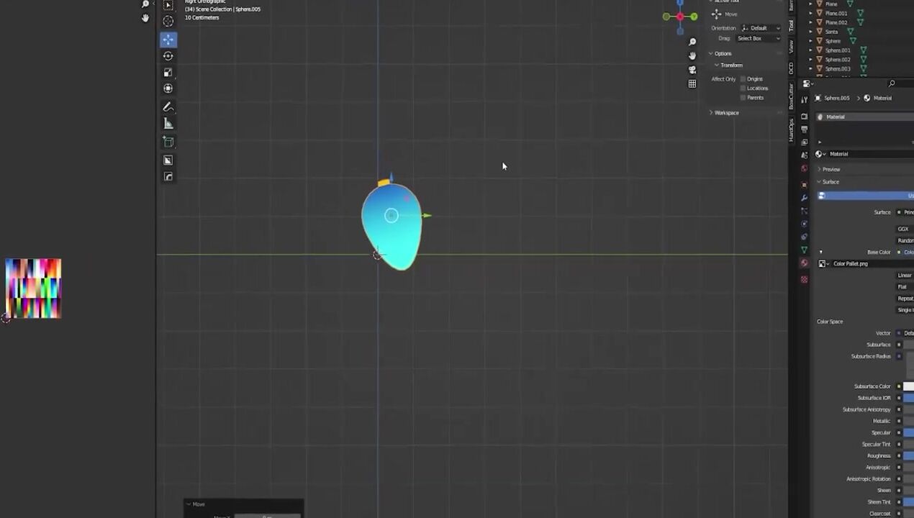
Task: Click the viewport zoom magnifier icon
Action: (x=692, y=42)
